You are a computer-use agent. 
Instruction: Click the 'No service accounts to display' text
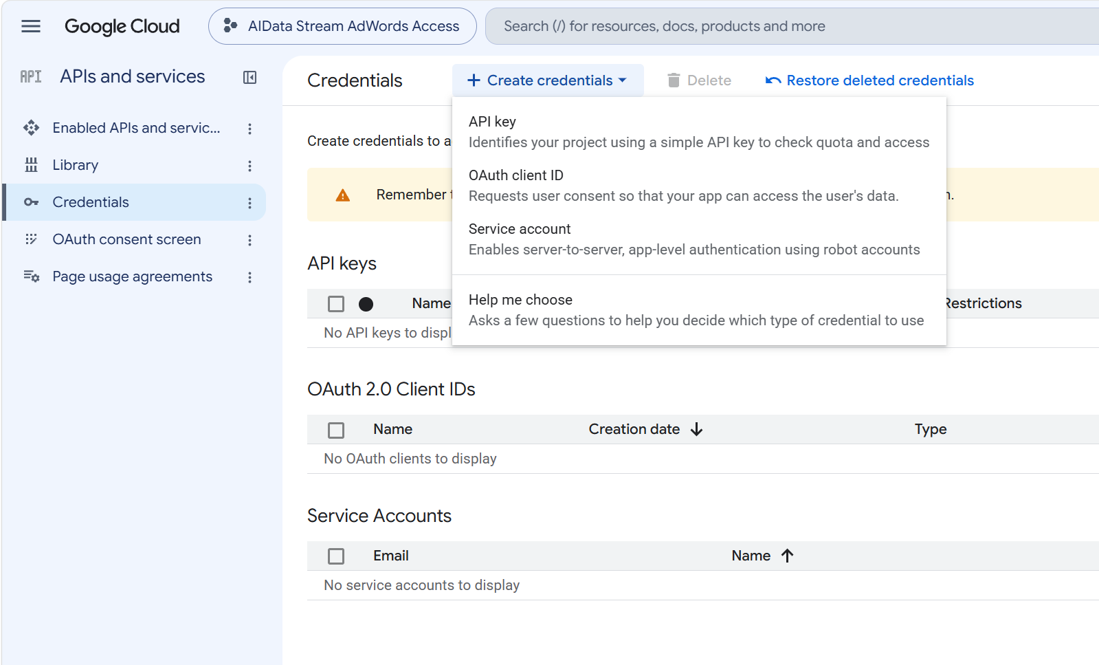[x=422, y=585]
